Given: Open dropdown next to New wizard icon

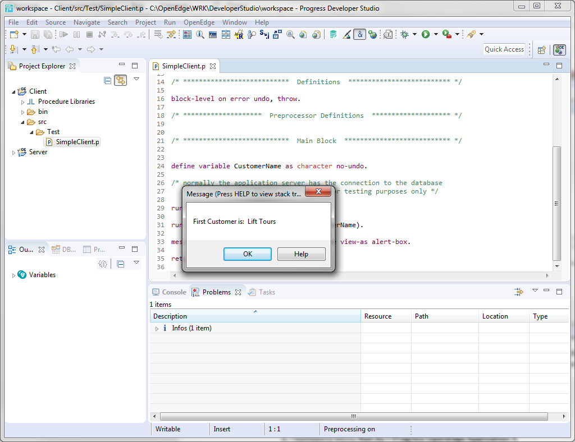Looking at the screenshot, I should pyautogui.click(x=24, y=34).
